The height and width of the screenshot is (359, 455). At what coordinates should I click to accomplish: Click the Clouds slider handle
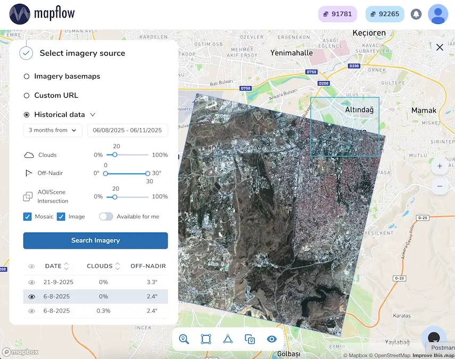point(115,155)
